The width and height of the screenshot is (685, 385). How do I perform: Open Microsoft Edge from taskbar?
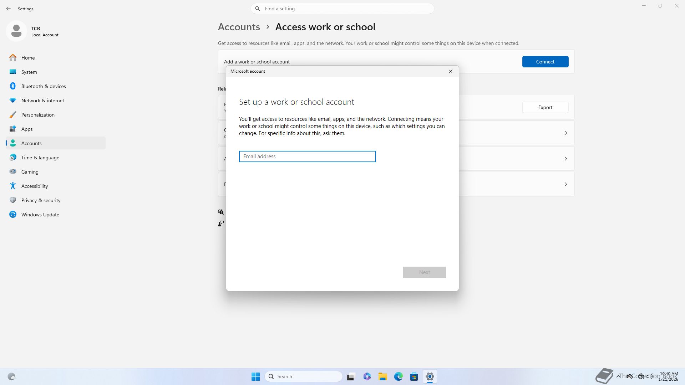click(x=398, y=376)
